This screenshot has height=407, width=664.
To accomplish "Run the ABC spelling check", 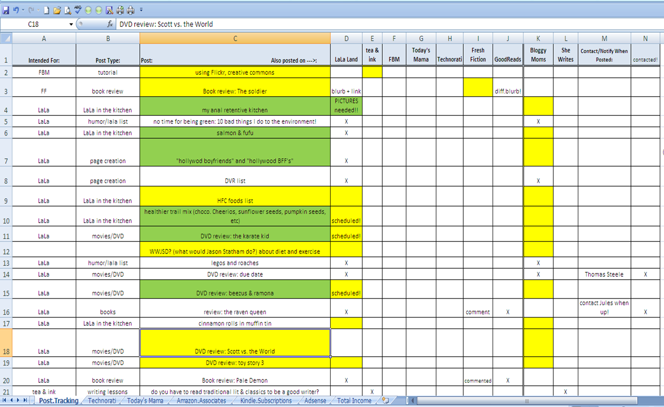I will 78,9.
